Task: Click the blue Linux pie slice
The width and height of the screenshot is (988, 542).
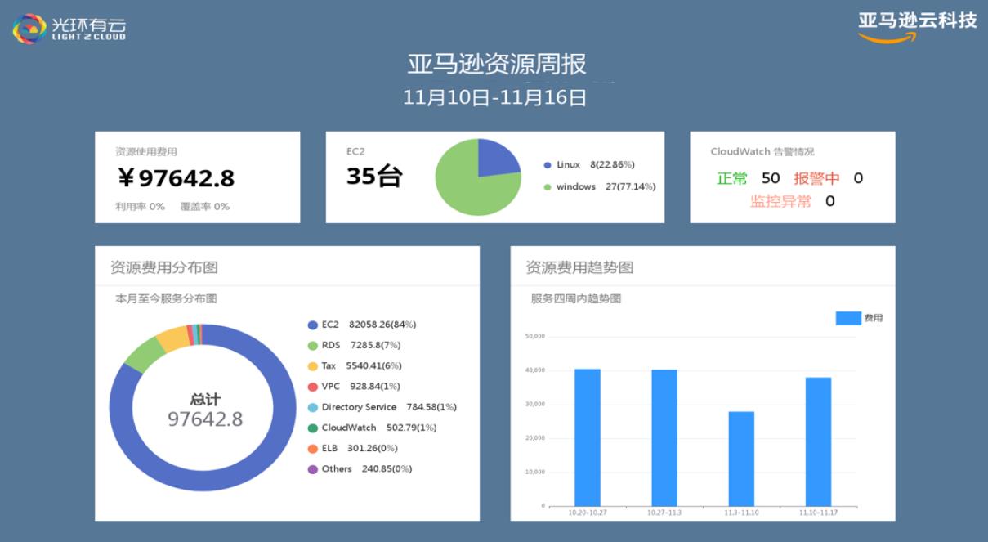Action: (x=495, y=159)
